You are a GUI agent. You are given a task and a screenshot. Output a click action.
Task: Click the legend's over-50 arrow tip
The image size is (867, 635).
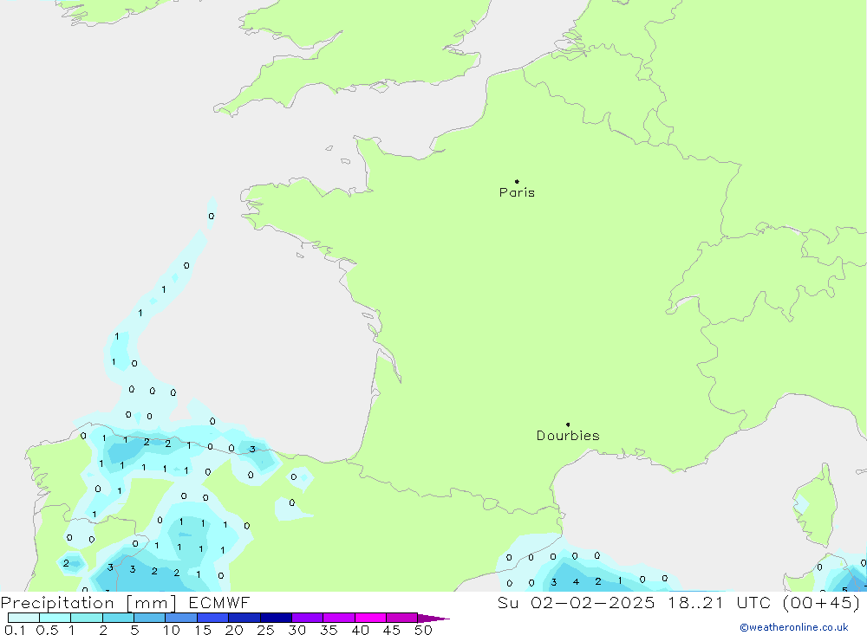[433, 618]
